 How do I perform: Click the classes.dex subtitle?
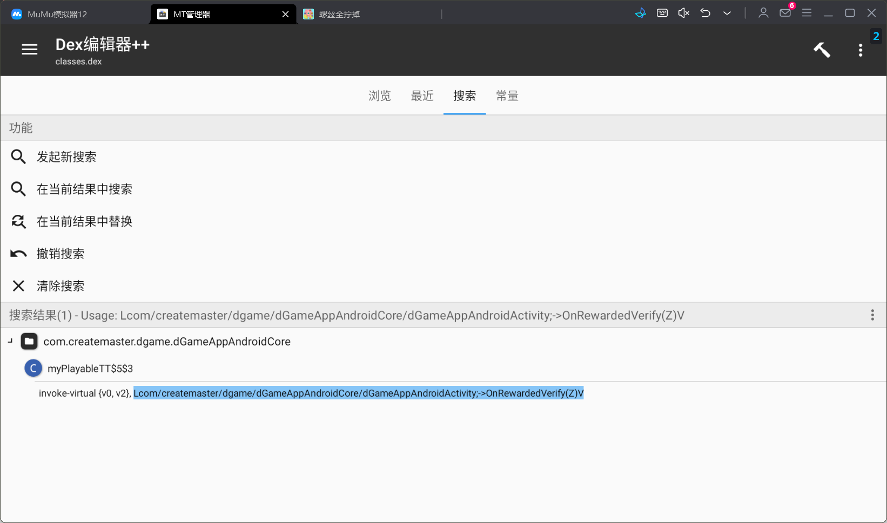pyautogui.click(x=78, y=62)
